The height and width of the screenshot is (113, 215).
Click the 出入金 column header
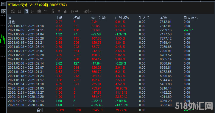(x=144, y=18)
